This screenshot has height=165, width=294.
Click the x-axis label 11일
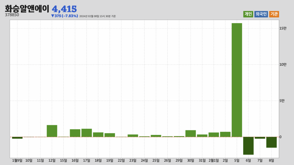(40, 160)
